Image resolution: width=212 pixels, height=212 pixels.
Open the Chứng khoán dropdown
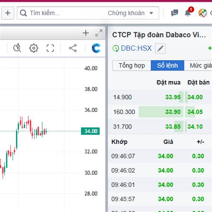pyautogui.click(x=130, y=13)
